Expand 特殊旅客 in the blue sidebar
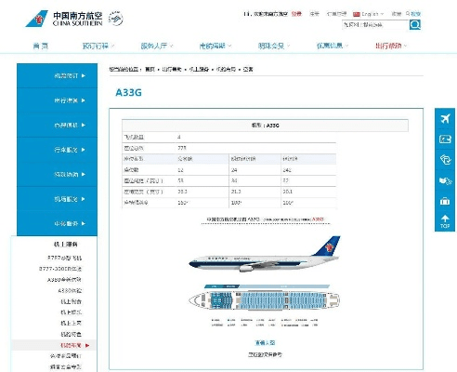Image resolution: width=457 pixels, height=372 pixels. click(x=57, y=174)
